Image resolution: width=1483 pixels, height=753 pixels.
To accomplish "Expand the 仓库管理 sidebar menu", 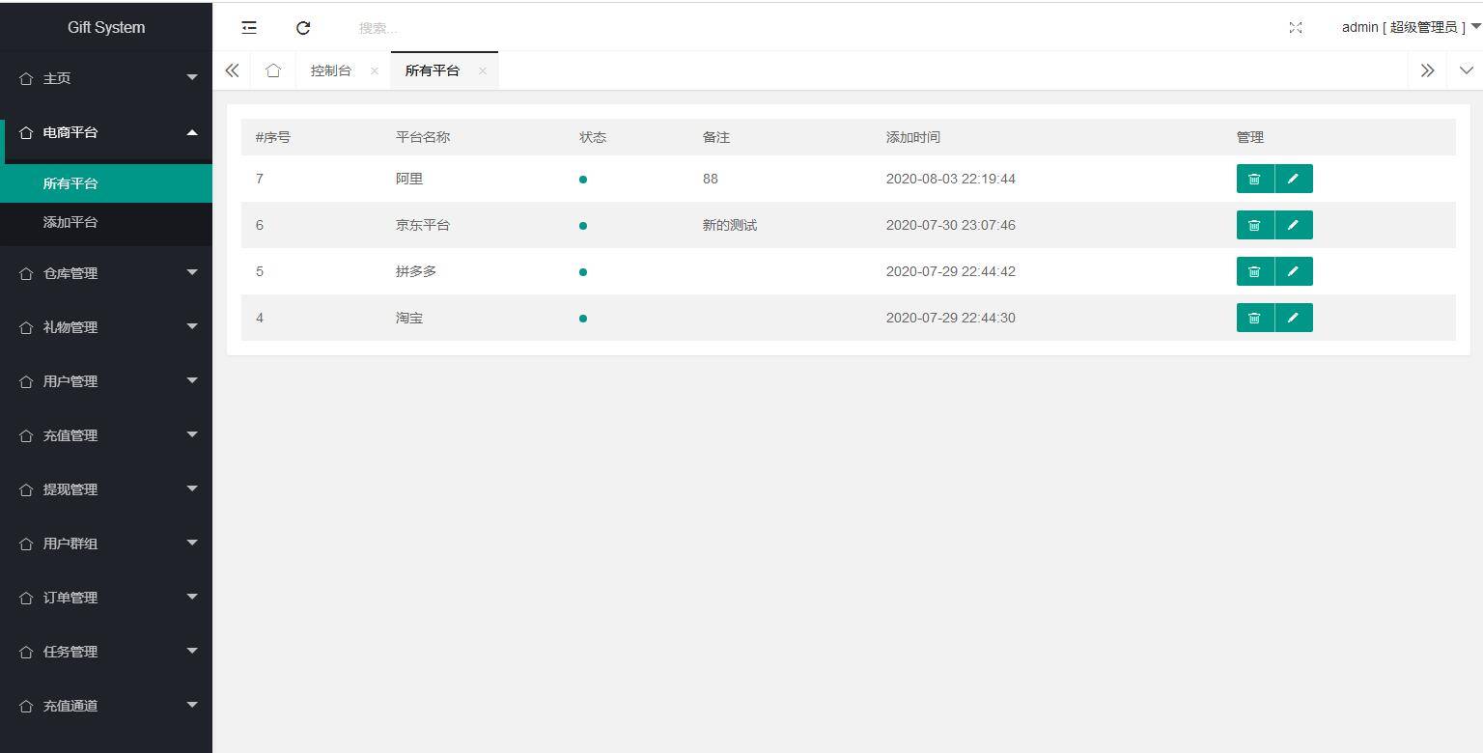I will pos(106,273).
